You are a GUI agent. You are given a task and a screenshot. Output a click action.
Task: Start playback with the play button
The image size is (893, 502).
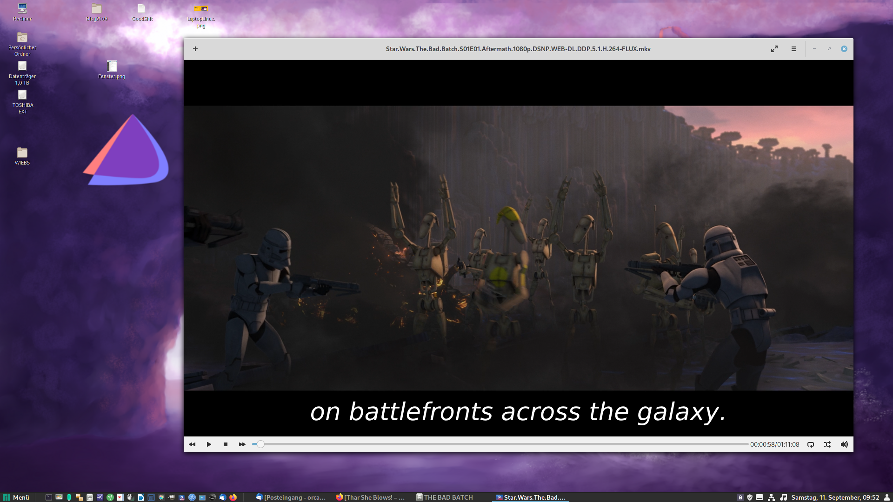[x=209, y=444]
